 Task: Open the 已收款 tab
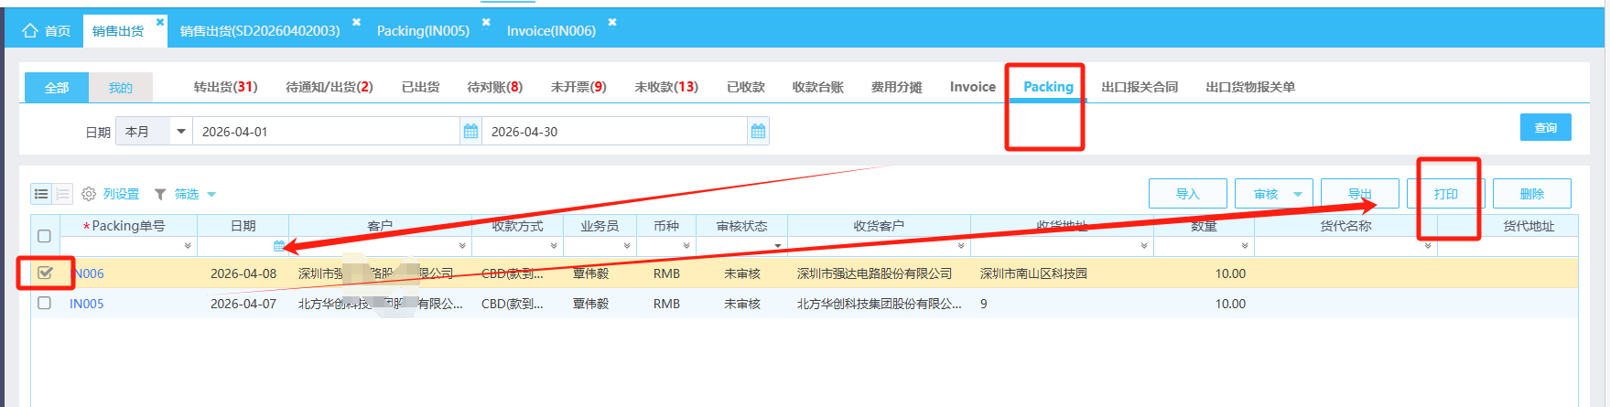click(745, 87)
